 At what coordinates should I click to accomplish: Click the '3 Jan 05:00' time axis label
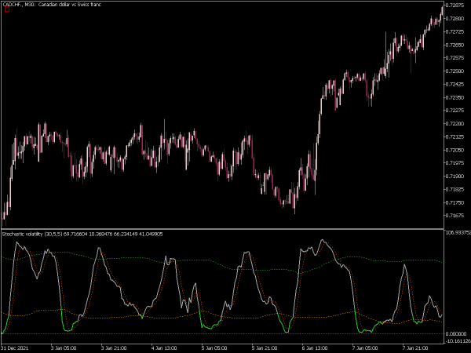[63, 348]
